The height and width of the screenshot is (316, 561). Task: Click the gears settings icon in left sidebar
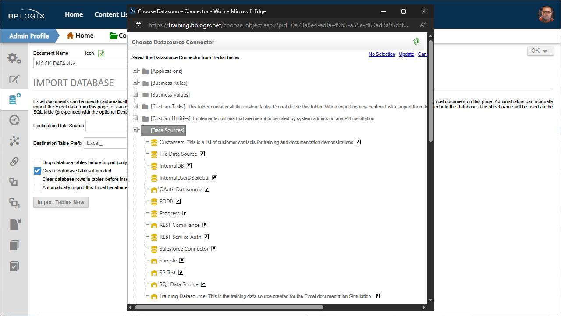pos(14,58)
